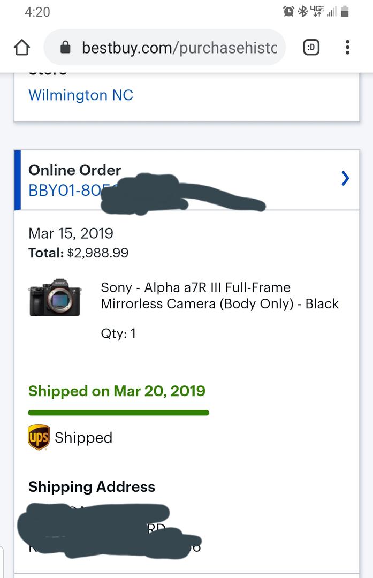Click the green shipping progress bar
This screenshot has height=578, width=373.
point(119,413)
